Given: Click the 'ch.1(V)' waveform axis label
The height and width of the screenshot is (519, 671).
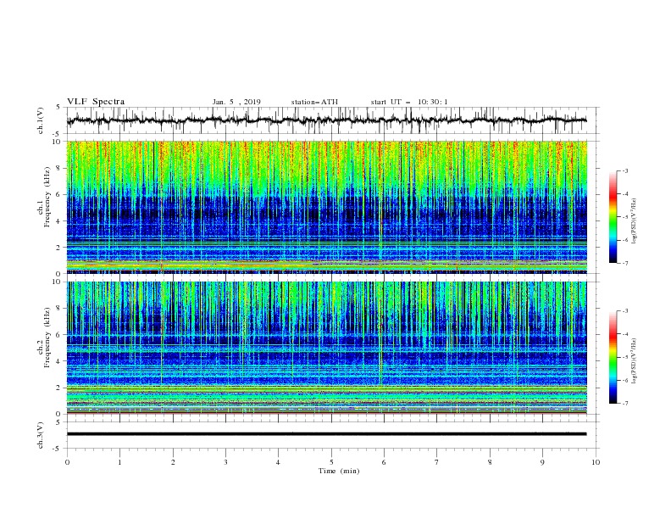Looking at the screenshot, I should (x=41, y=120).
